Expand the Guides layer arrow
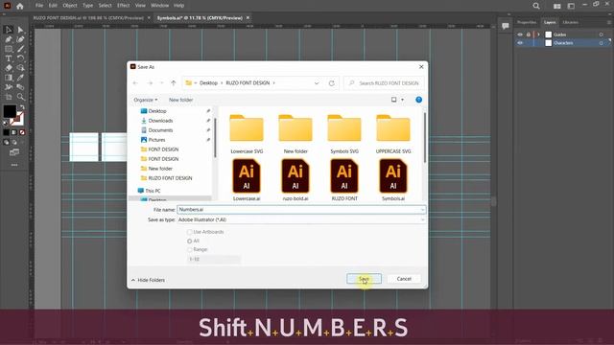 (x=539, y=34)
